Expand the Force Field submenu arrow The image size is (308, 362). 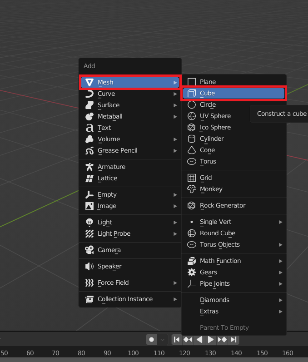click(x=175, y=283)
